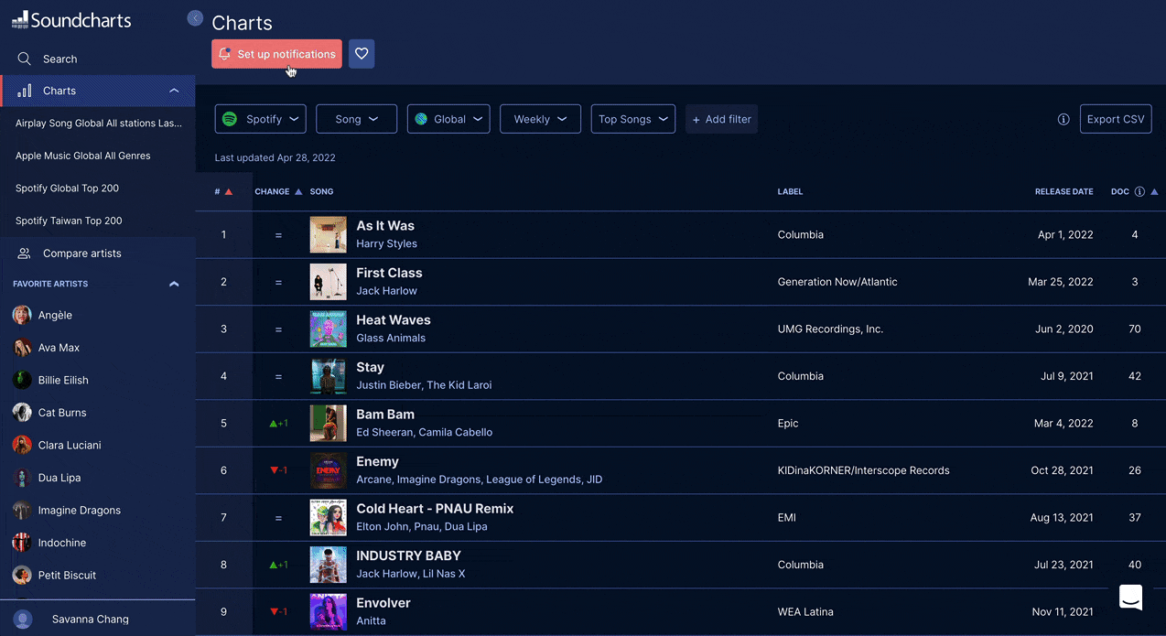Open the Global country dropdown

pos(448,119)
